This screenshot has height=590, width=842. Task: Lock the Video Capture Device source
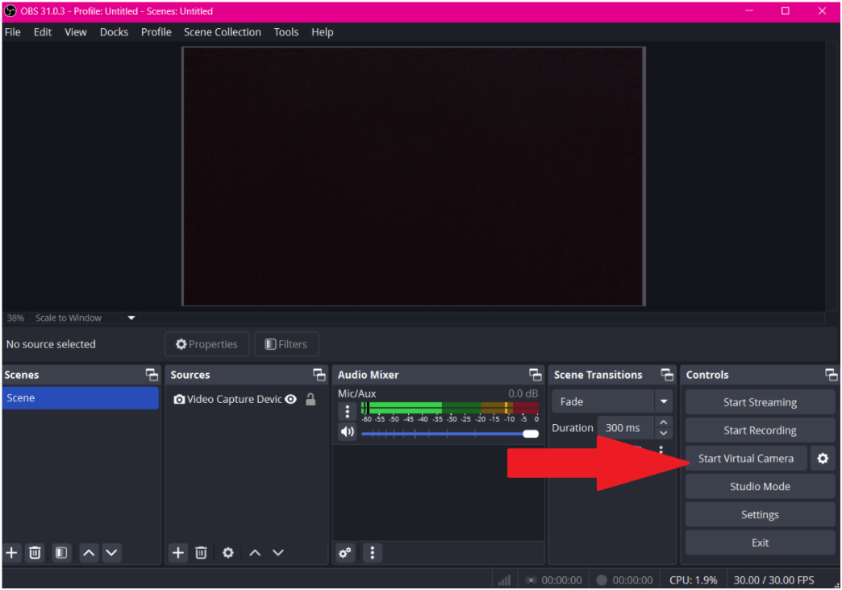pos(311,400)
